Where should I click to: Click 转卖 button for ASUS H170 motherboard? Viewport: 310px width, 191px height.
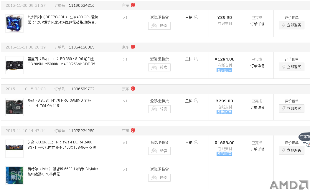(x=159, y=109)
